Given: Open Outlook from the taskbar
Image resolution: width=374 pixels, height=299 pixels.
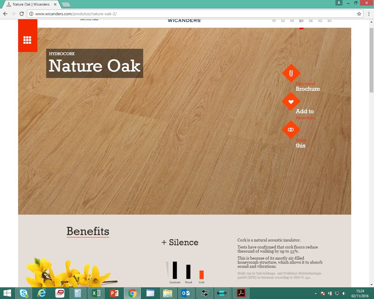Looking at the screenshot, I should coord(186,293).
